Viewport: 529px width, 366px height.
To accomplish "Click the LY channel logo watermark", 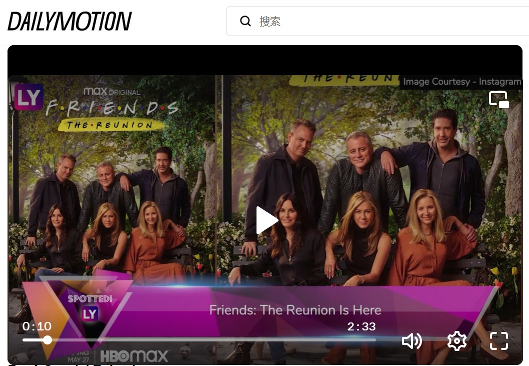I will [x=28, y=97].
